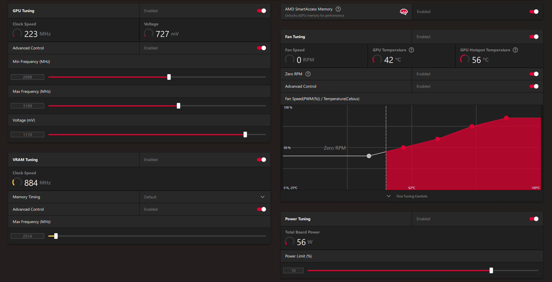Click Unlocks dGPU memory for performance text
552x282 pixels.
tap(315, 16)
